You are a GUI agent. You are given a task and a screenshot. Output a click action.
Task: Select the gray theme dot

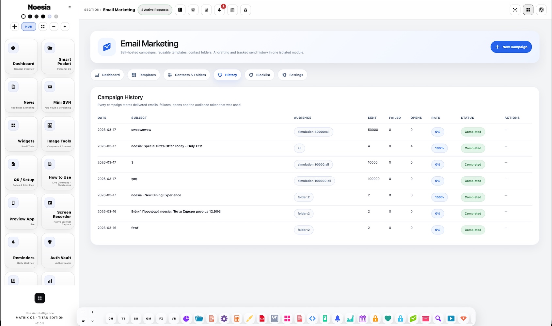point(56,16)
